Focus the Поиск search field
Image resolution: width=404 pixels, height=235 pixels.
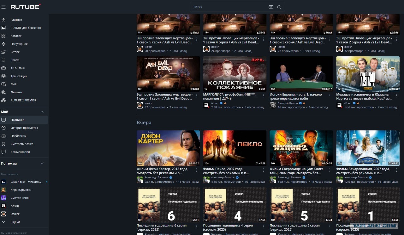[229, 7]
